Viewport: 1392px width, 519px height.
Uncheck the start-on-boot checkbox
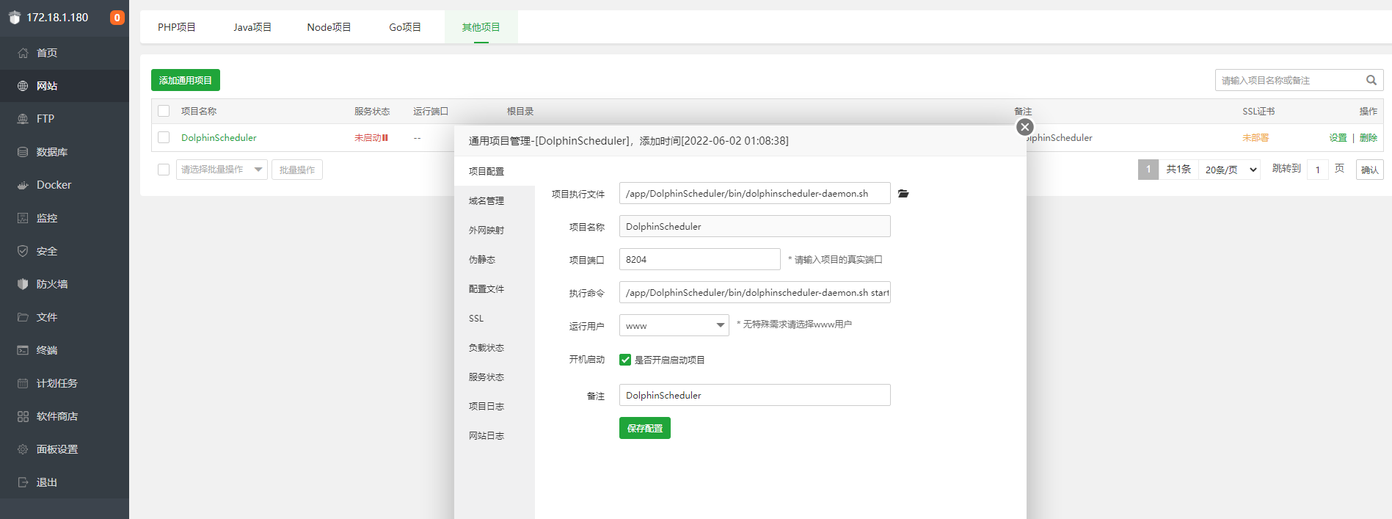625,360
